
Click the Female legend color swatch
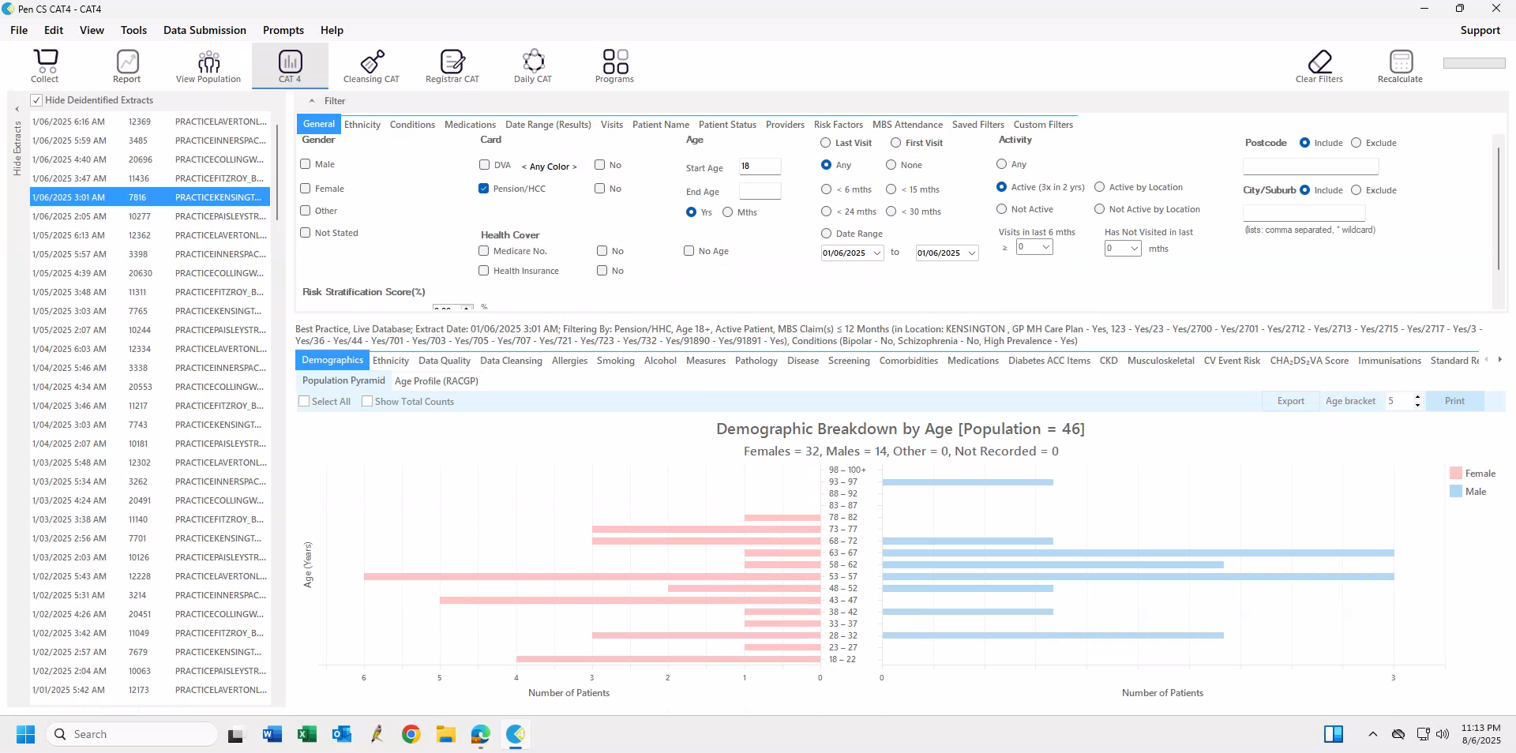(1455, 474)
